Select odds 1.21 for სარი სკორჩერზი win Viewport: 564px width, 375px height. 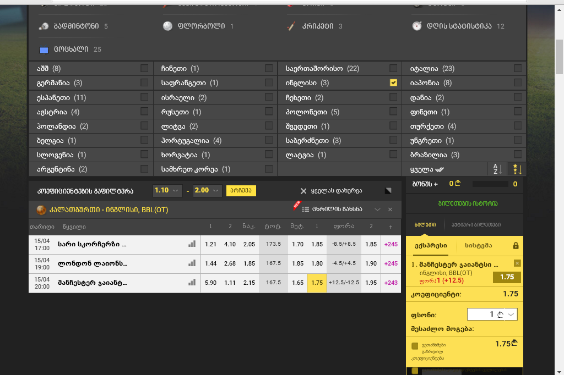click(210, 244)
